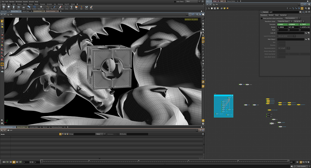Toggle pin on network pane path bar
Viewport: 311px width, 168px height.
[x=302, y=4]
